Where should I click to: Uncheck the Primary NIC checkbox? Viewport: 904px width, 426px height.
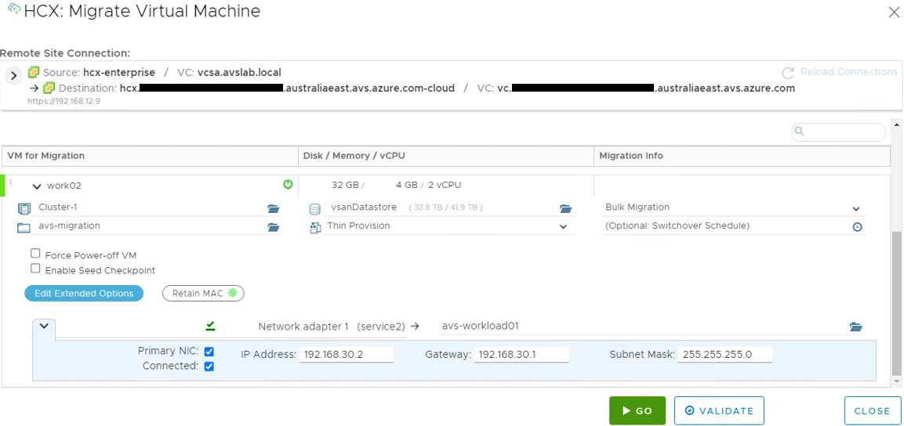[209, 351]
